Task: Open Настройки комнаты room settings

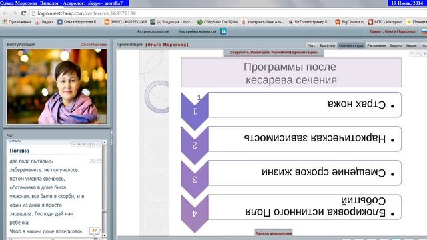Action: point(197,31)
